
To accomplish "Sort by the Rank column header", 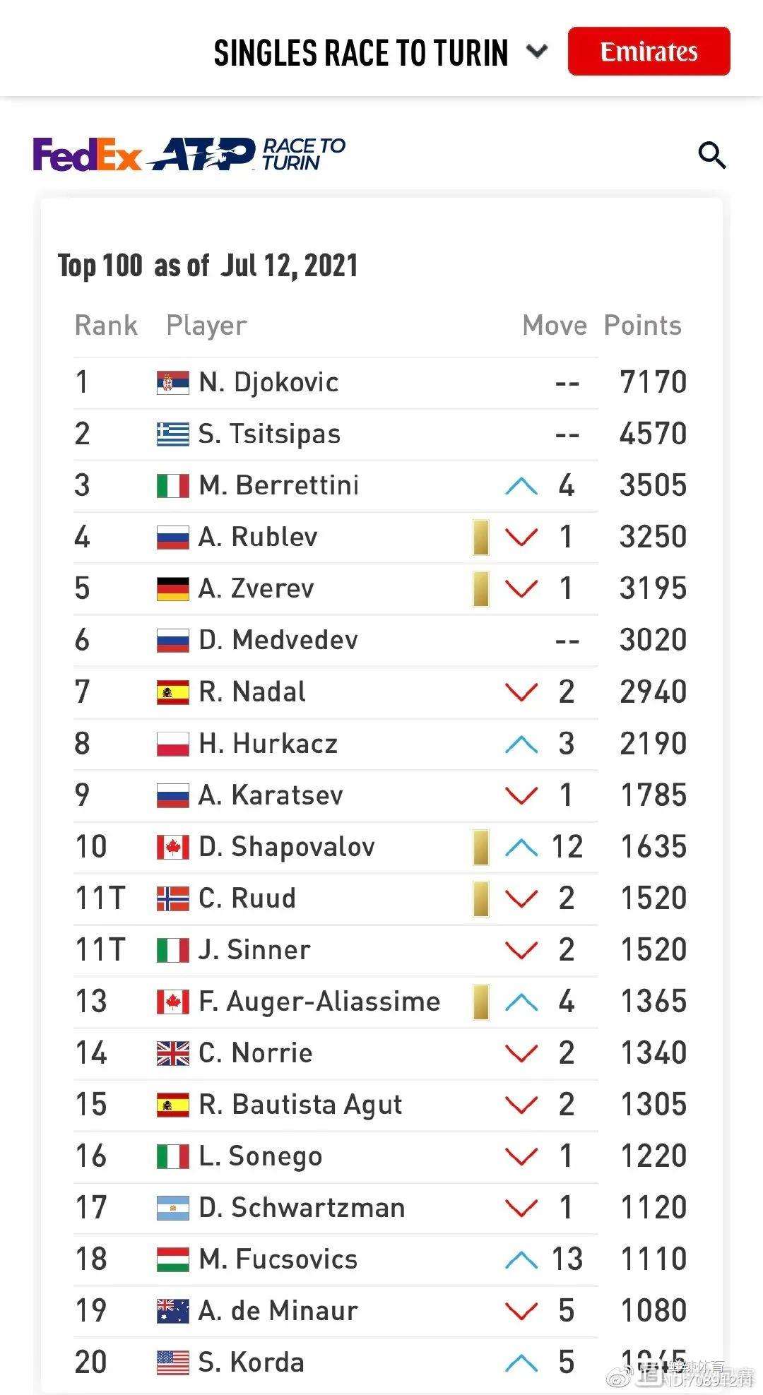I will pyautogui.click(x=106, y=326).
